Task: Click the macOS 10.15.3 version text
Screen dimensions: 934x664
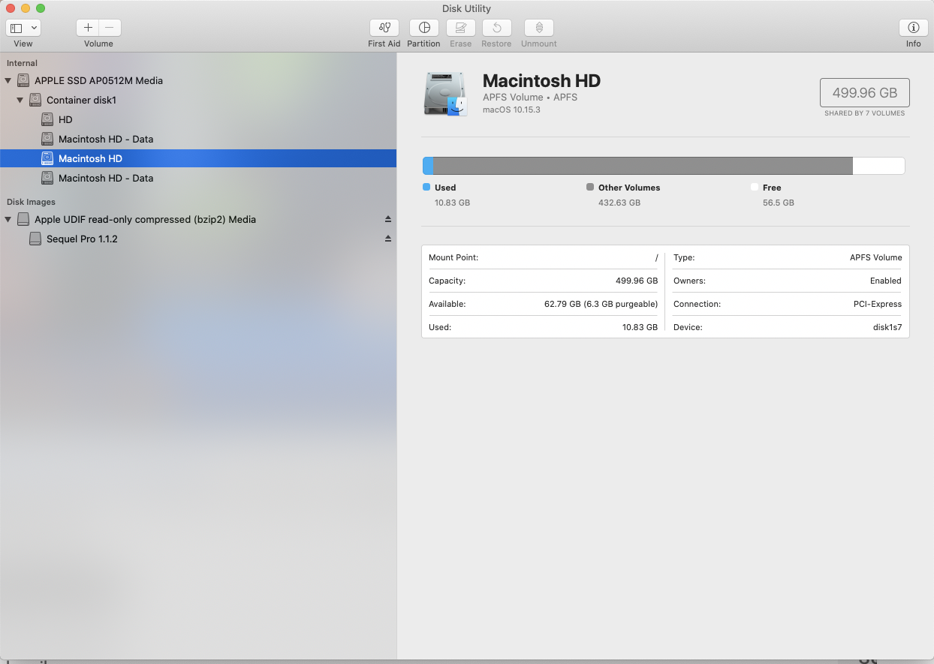Action: click(x=511, y=110)
